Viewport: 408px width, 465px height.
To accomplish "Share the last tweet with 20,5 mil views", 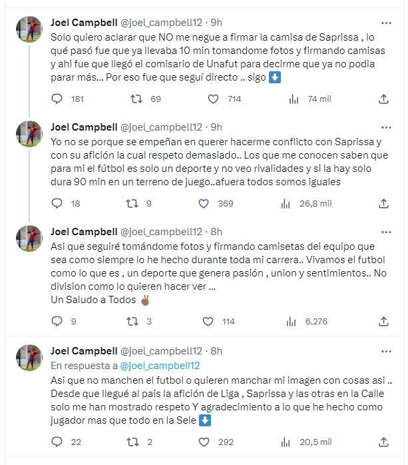I will [383, 441].
